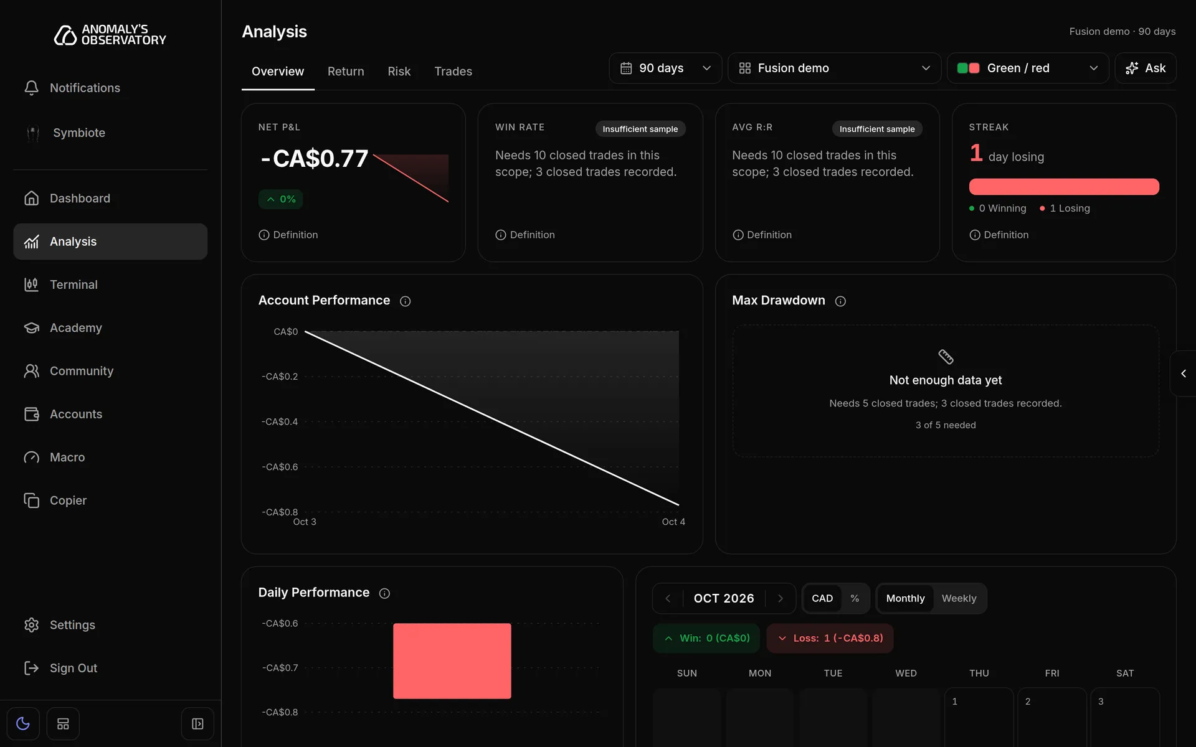1196x747 pixels.
Task: Click the Ask AI button
Action: pos(1146,68)
